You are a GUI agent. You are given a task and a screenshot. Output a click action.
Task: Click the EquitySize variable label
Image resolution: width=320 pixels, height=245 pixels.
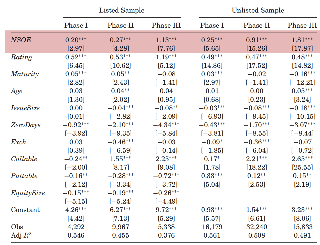(28, 193)
